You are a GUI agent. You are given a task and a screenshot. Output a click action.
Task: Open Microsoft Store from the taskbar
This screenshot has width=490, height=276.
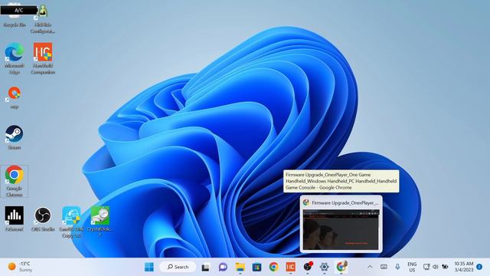257,267
